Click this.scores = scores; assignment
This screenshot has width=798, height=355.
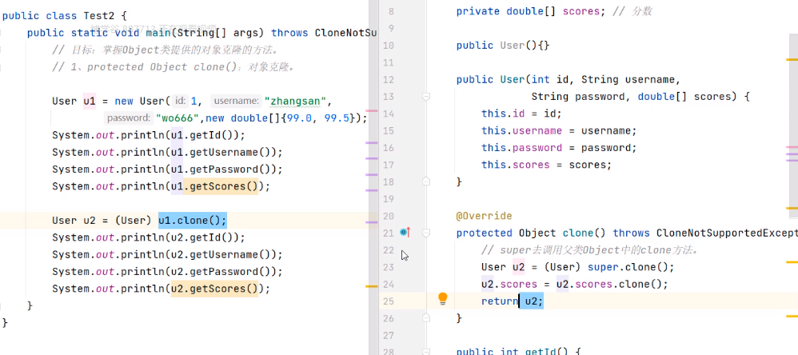coord(547,165)
